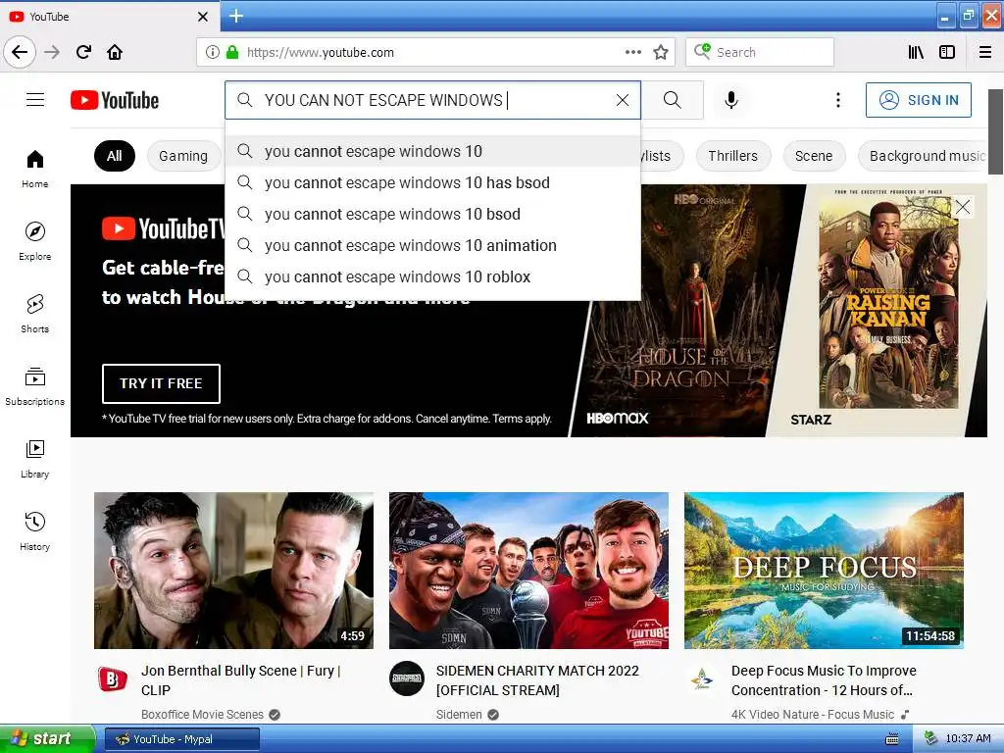The height and width of the screenshot is (753, 1004).
Task: Open History in YouTube sidebar
Action: coord(35,531)
